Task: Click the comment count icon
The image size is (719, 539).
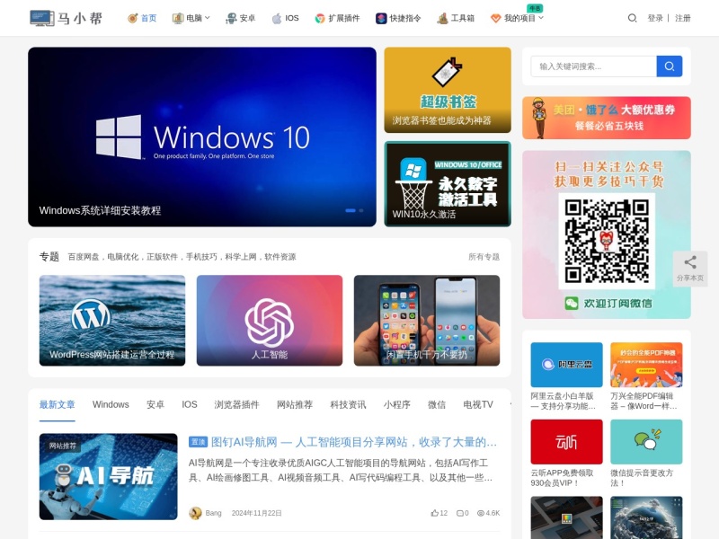Action: tap(459, 513)
